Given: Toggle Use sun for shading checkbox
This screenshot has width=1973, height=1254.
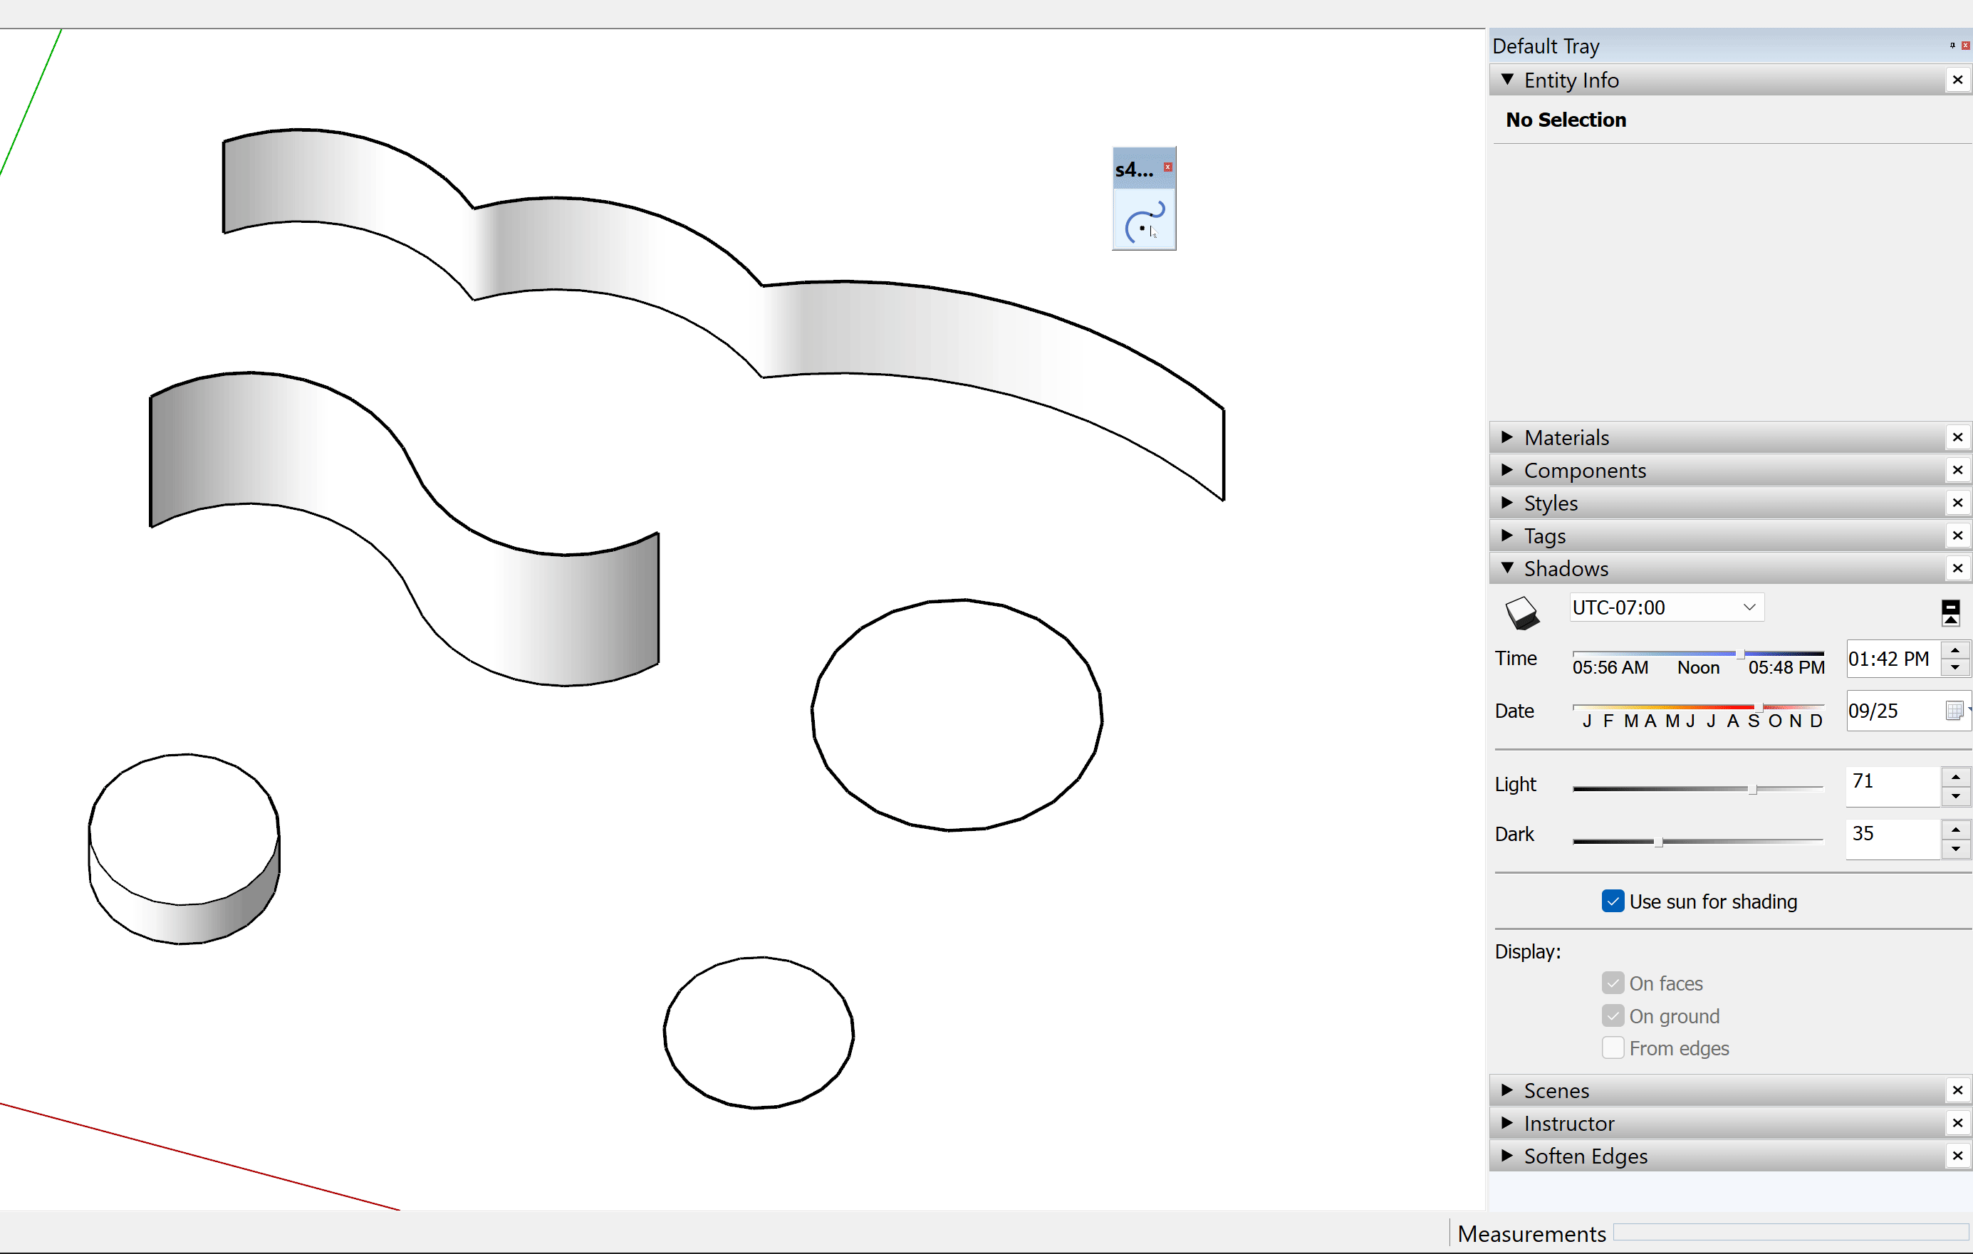Looking at the screenshot, I should coord(1608,902).
